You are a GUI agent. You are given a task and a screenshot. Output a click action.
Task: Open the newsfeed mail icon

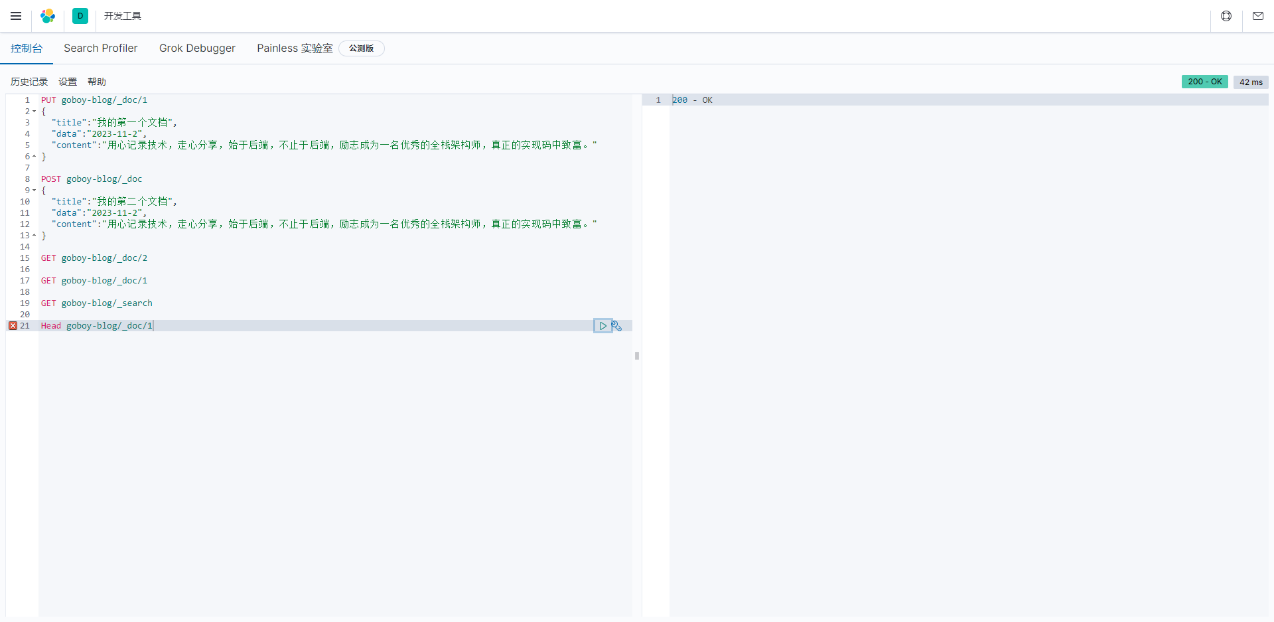tap(1258, 16)
